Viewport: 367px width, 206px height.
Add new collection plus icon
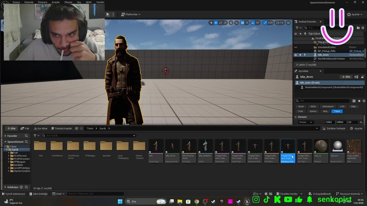[21, 187]
